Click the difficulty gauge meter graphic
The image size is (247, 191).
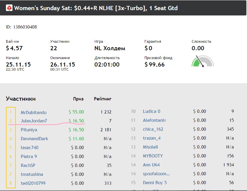point(203,61)
